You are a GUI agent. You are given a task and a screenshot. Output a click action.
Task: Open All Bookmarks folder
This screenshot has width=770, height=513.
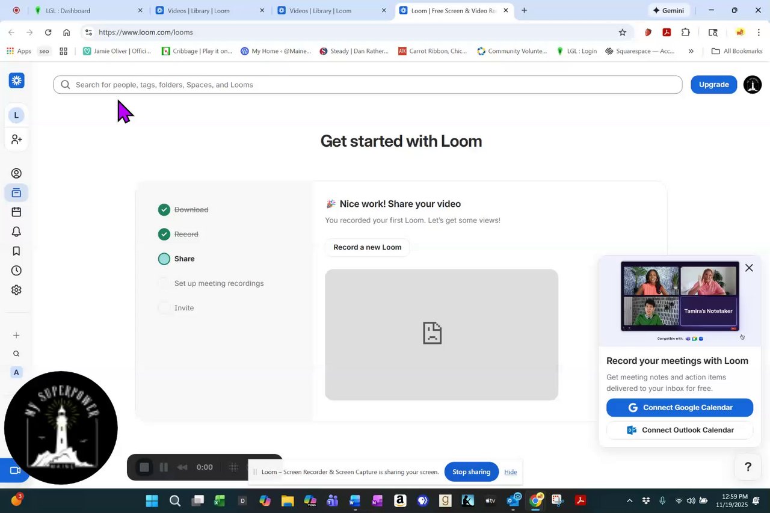(x=737, y=51)
